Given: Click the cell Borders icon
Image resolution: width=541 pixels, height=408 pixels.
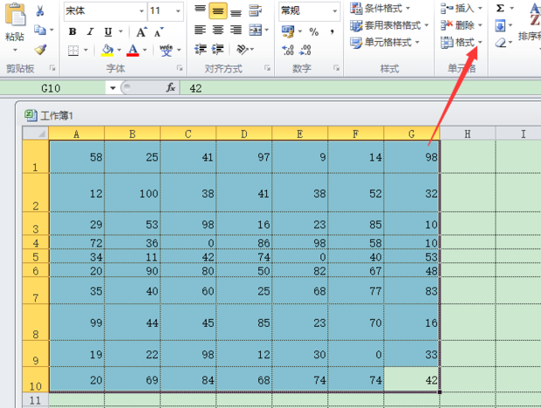Looking at the screenshot, I should (73, 51).
